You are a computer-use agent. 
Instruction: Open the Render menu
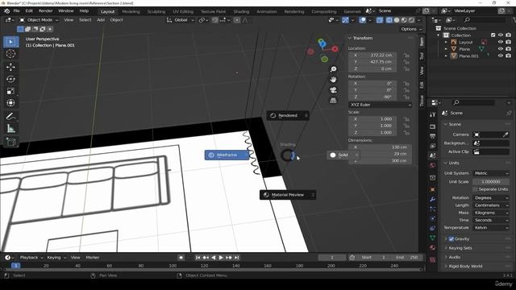point(45,10)
